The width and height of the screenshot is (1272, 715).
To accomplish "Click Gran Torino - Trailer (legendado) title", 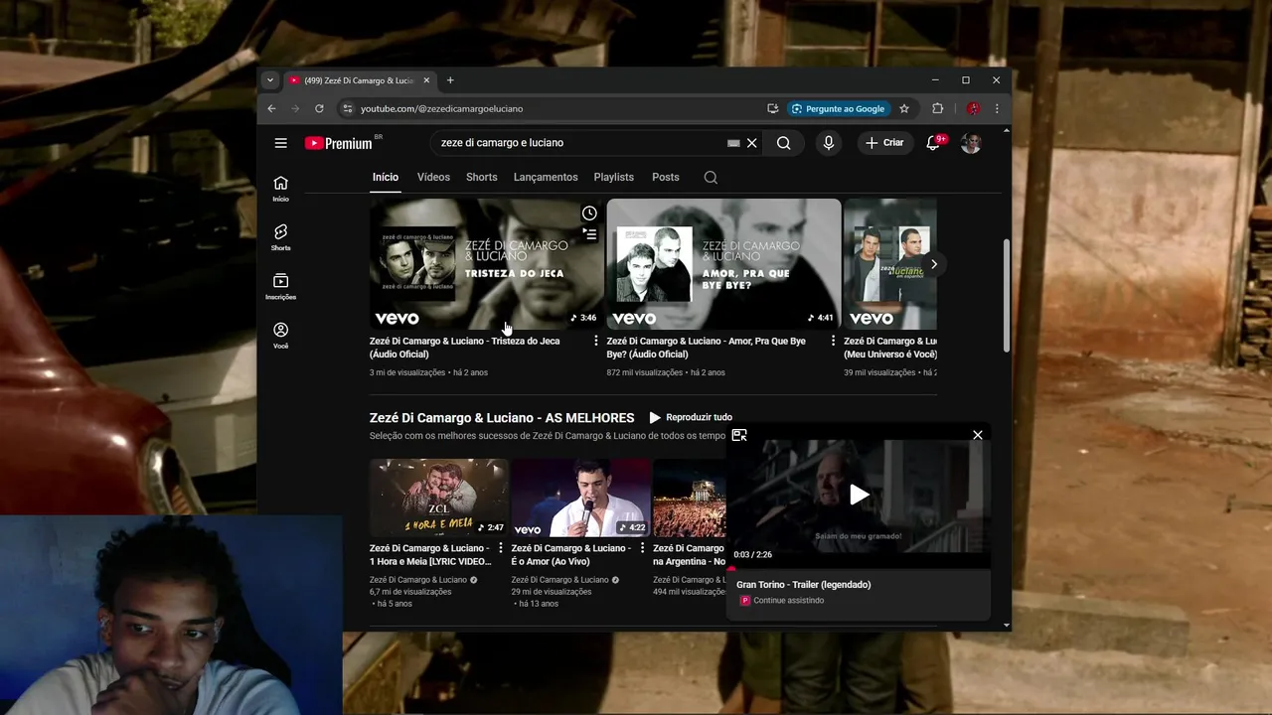I will click(803, 585).
